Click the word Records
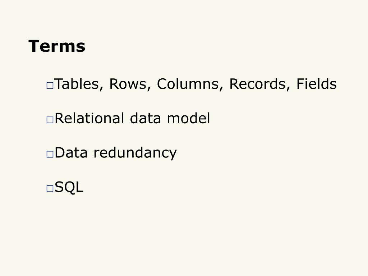 coord(257,84)
